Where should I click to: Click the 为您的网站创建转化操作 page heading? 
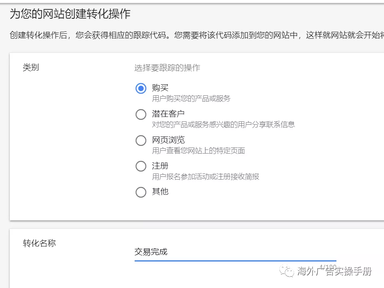[x=70, y=14]
